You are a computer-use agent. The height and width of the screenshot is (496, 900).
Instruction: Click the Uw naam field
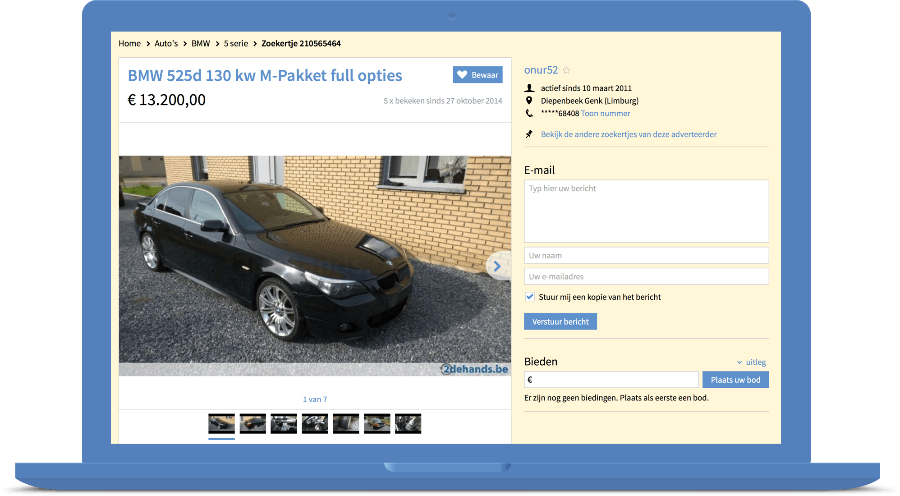point(646,255)
